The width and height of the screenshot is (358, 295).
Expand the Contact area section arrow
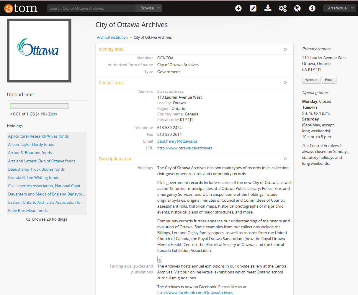285,83
